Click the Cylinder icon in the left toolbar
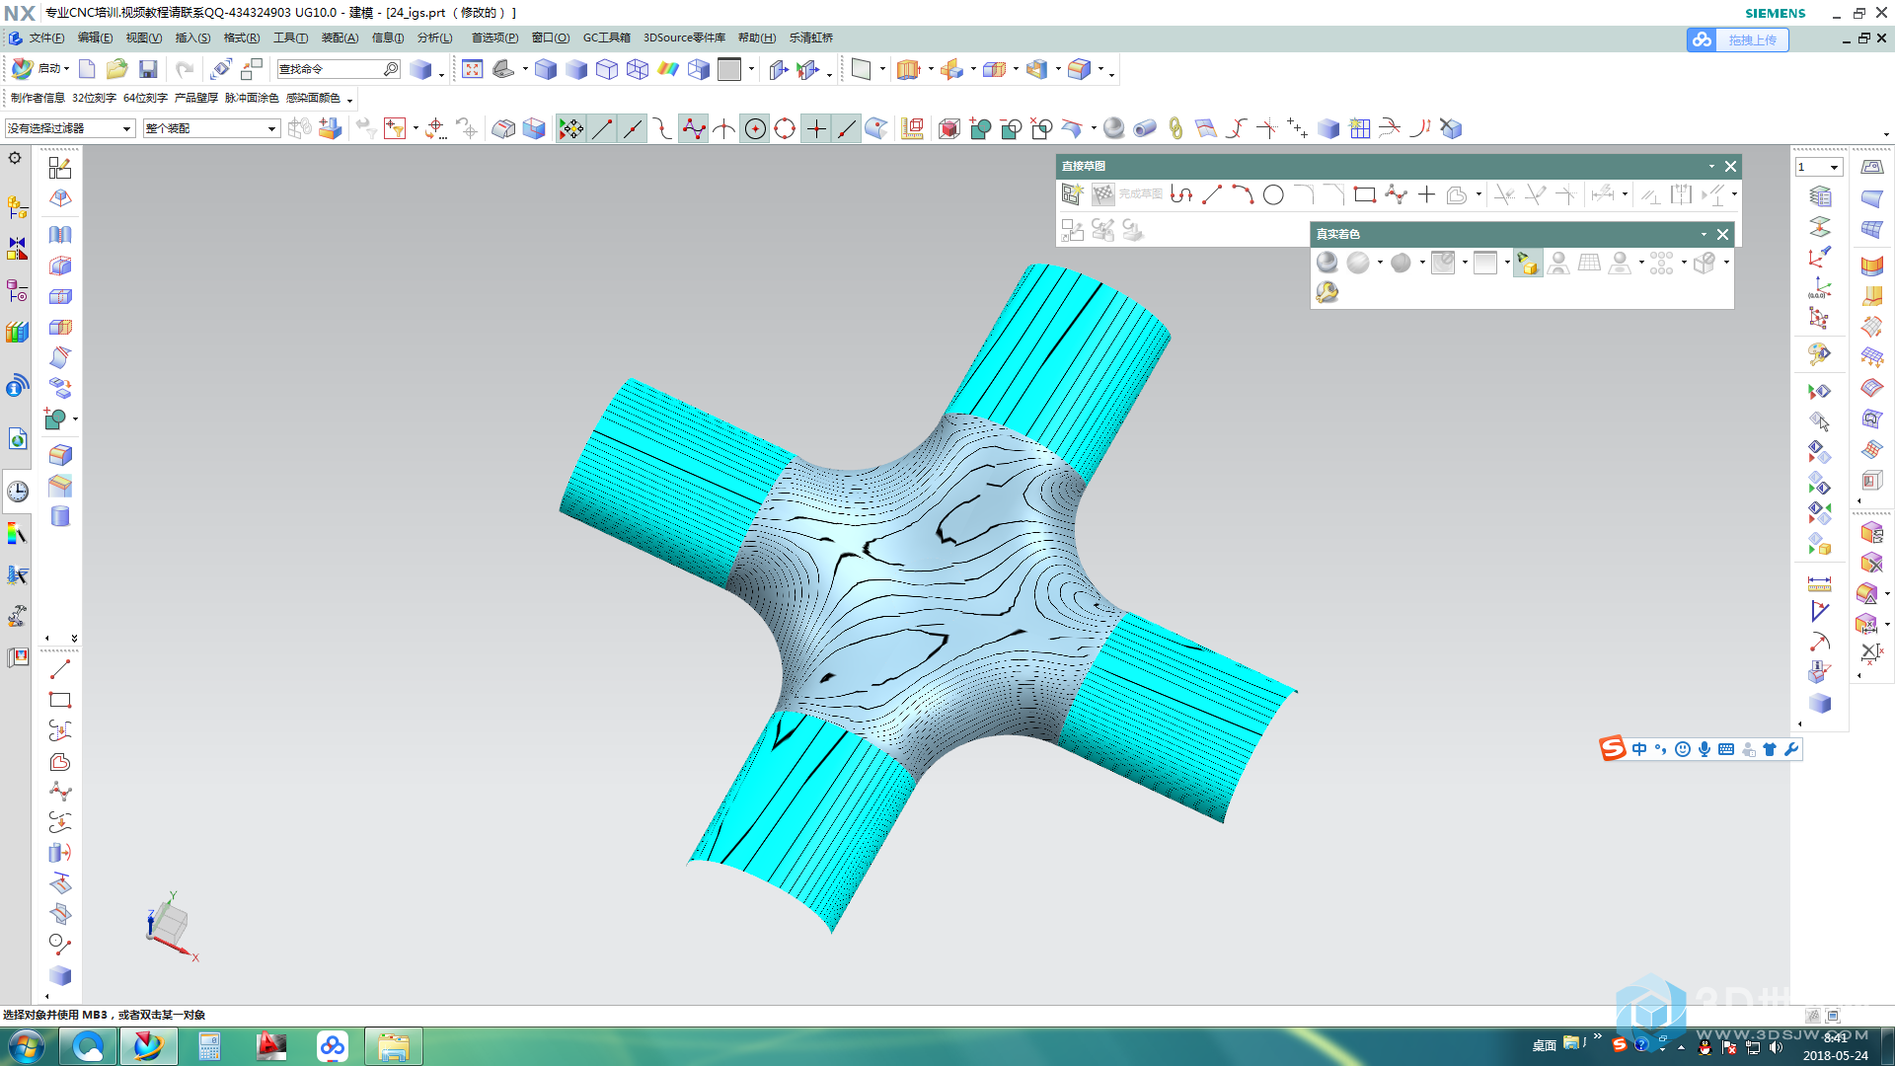1895x1066 pixels. click(x=60, y=516)
